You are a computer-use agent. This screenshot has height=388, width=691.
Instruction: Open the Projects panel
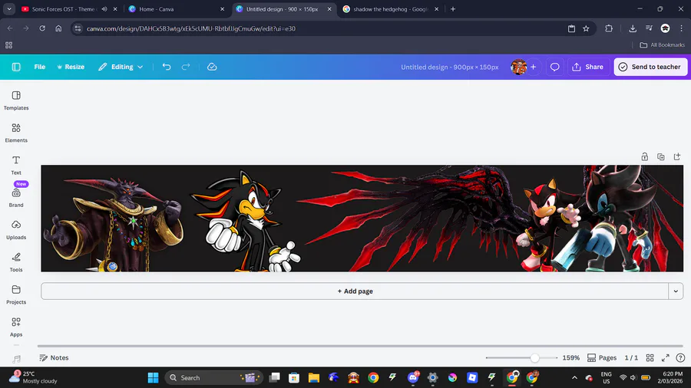pyautogui.click(x=16, y=294)
